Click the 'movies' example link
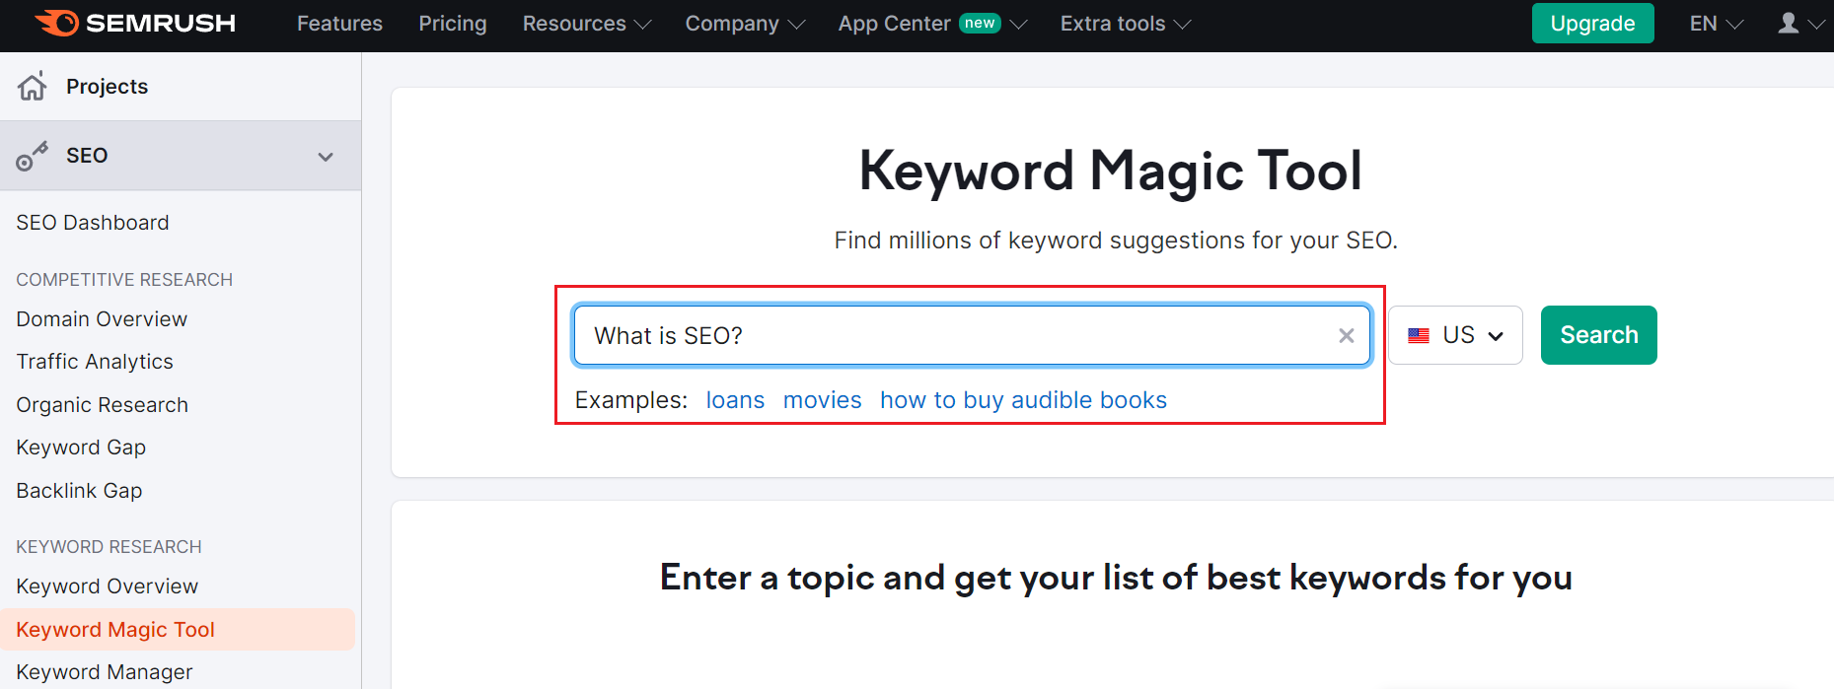This screenshot has width=1834, height=689. click(822, 400)
